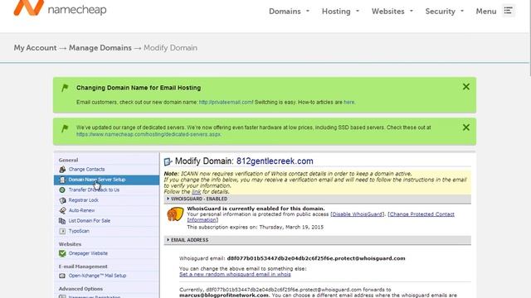The height and width of the screenshot is (298, 531).
Task: Click the Onepager Website checkmark icon
Action: (62, 253)
